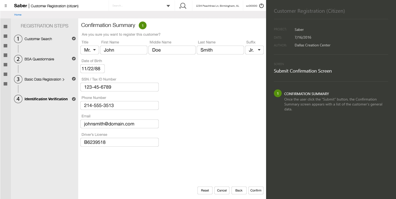396x199 pixels.
Task: Click step 2 circle in registration steps
Action: point(18,59)
